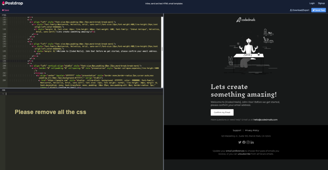The image size is (328, 170).
Task: Open the Privacy Policy link
Action: click(252, 130)
